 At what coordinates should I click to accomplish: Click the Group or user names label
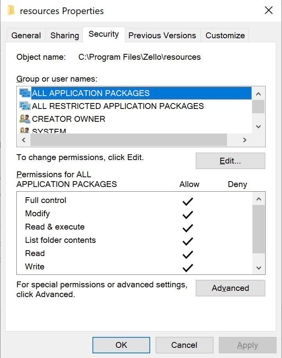57,79
